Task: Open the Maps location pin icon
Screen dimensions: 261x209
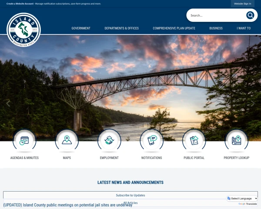Action: coord(67,140)
